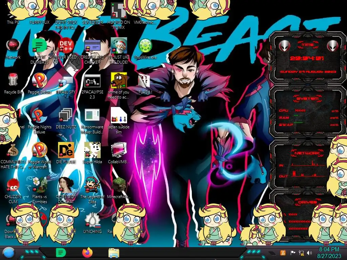The width and height of the screenshot is (347, 260).
Task: Click the 'VM0Technic...' label
Action: pyautogui.click(x=145, y=22)
